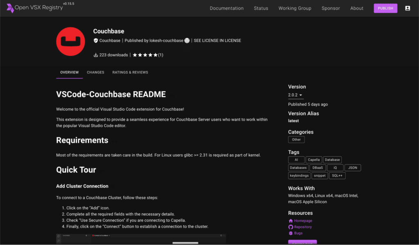Open the RATINGS & REVIEWS tab

click(130, 72)
